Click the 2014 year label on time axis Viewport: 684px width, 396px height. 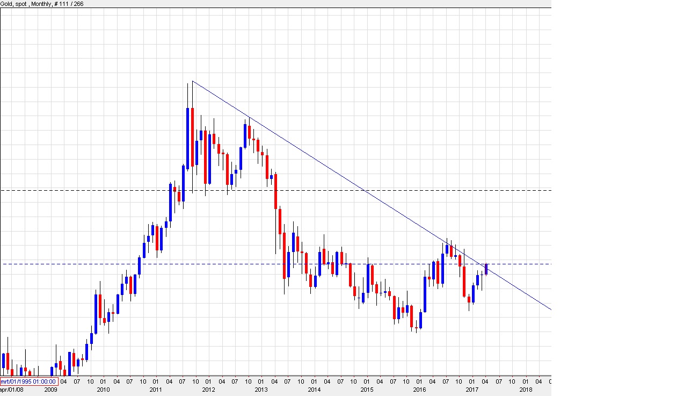coord(314,390)
